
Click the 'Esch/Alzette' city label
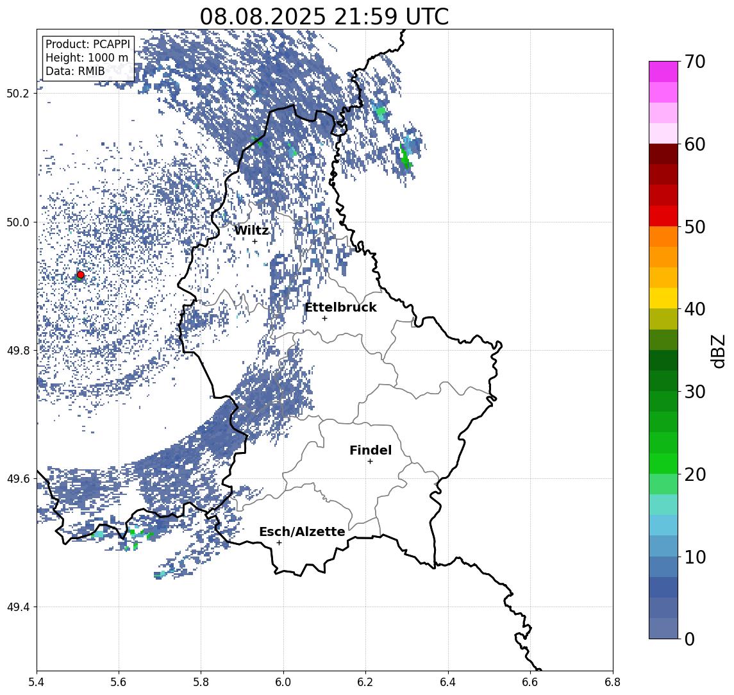[x=302, y=532]
